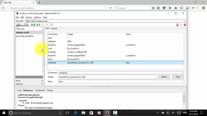Select the runScript command row
Image resolution: width=207 pixels, height=116 pixels.
[116, 52]
